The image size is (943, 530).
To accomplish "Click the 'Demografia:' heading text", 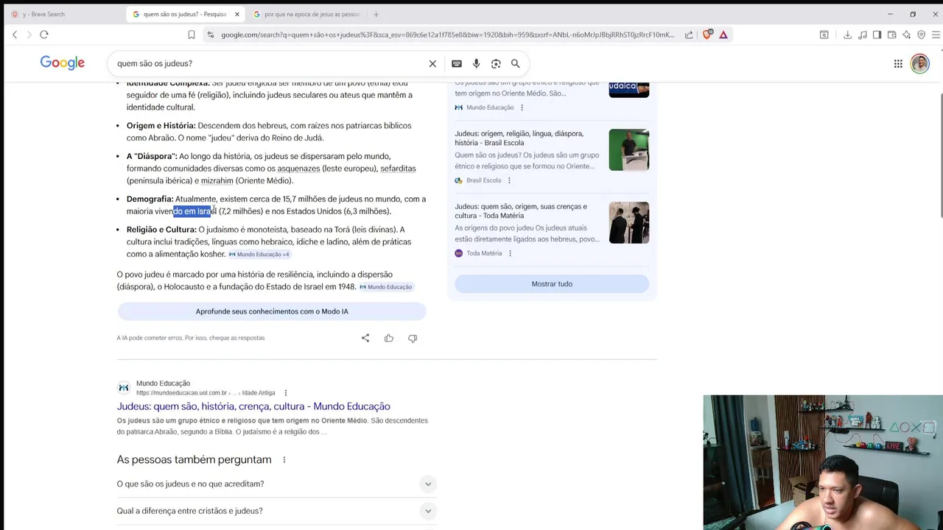I will point(150,199).
